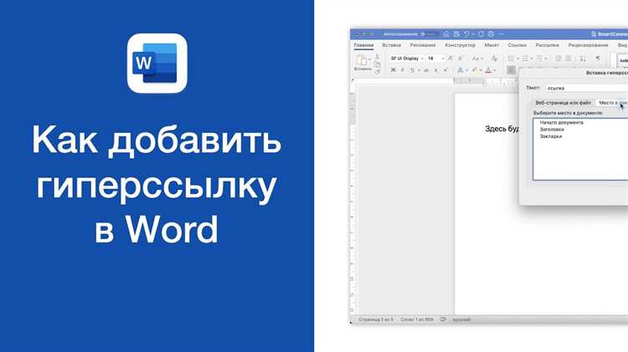This screenshot has height=352, width=628.
Task: Click the Undo arrow icon
Action: tap(466, 34)
